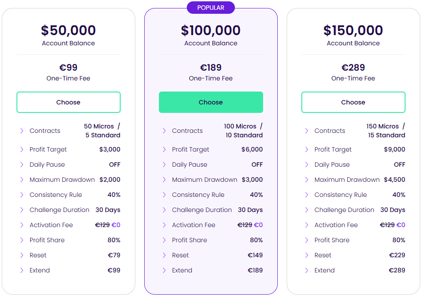
Task: Expand Extend row in $150,000 plan
Action: tap(307, 270)
